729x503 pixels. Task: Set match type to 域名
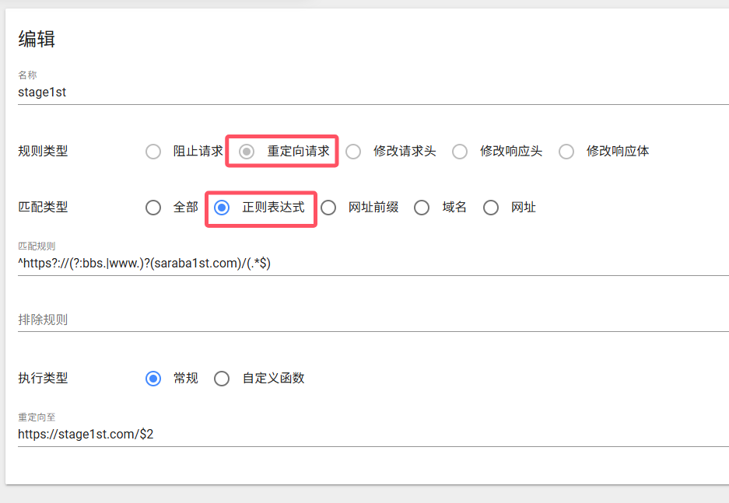pyautogui.click(x=422, y=208)
